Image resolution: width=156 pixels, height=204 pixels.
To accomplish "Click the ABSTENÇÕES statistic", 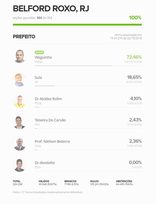I will tap(124, 183).
